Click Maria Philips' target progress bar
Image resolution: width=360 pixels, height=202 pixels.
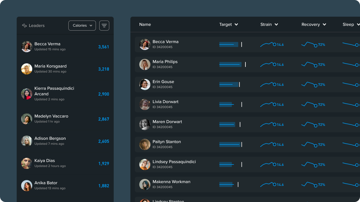[230, 64]
